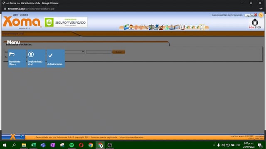
Task: Click the orange X logo in the footer
Action: (13, 137)
